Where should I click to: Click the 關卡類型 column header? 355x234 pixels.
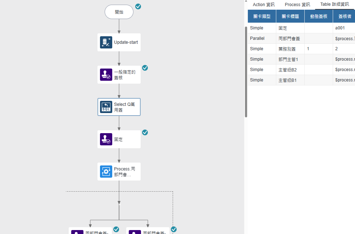pyautogui.click(x=261, y=17)
